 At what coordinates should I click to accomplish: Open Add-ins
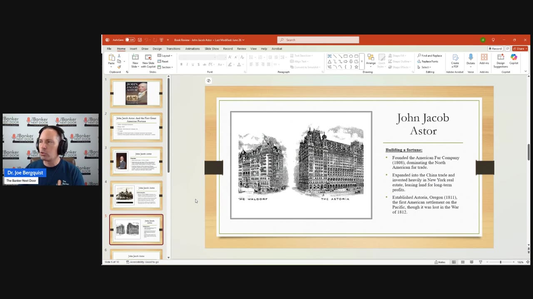tap(484, 60)
